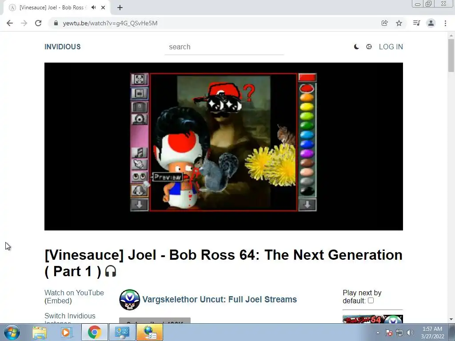This screenshot has height=341, width=455.
Task: Click the down arrow below the left game toolbar
Action: (139, 205)
